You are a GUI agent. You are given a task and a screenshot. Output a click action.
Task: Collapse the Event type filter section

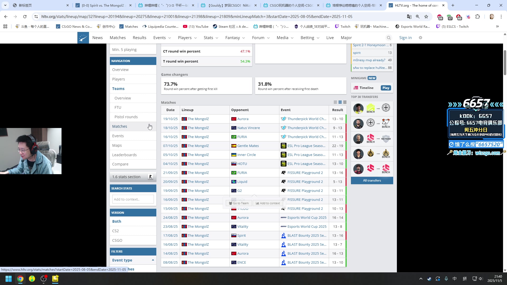(x=153, y=260)
